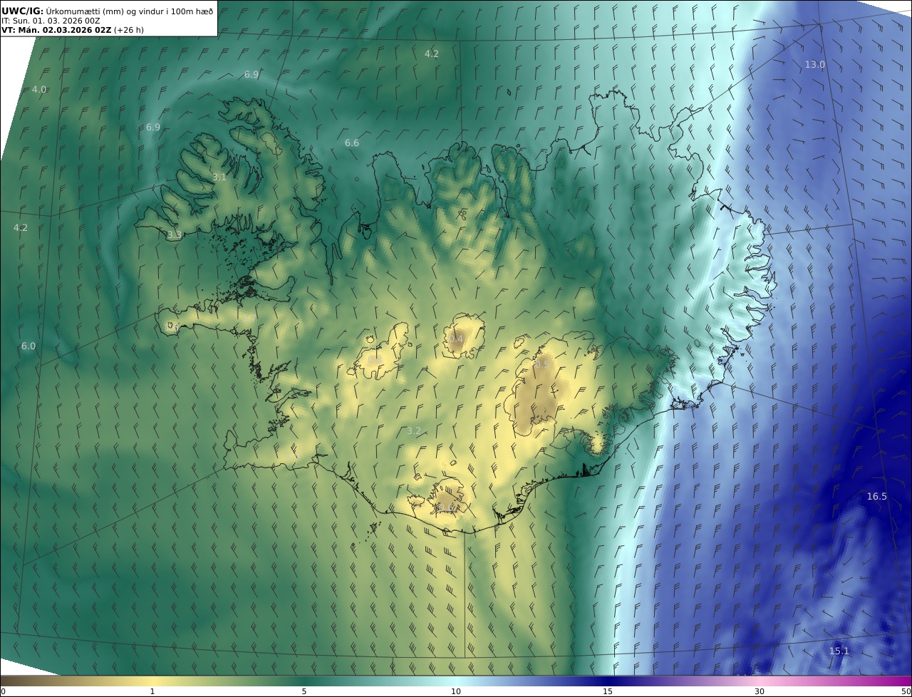Click the color scale tick label '50'
The width and height of the screenshot is (912, 697).
[x=906, y=691]
